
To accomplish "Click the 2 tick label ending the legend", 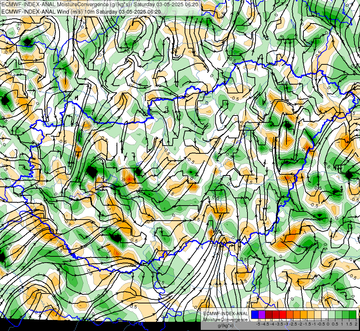I will 356,324.
